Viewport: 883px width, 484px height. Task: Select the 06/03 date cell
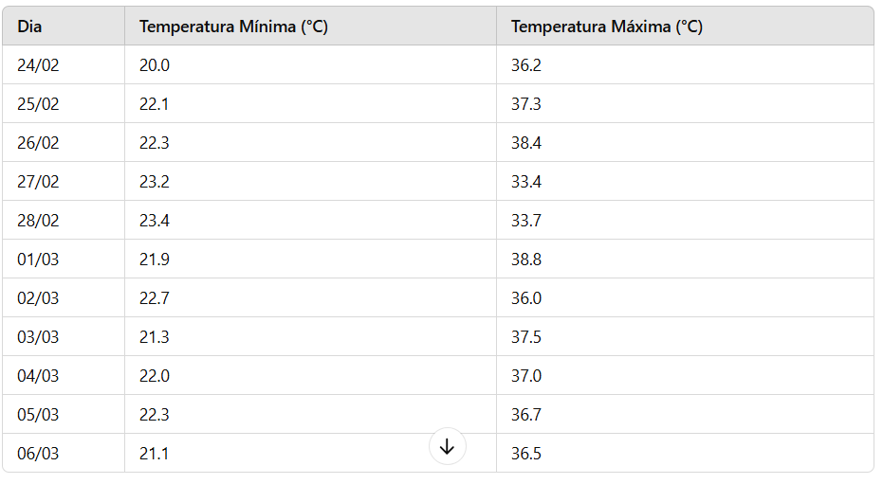[63, 453]
